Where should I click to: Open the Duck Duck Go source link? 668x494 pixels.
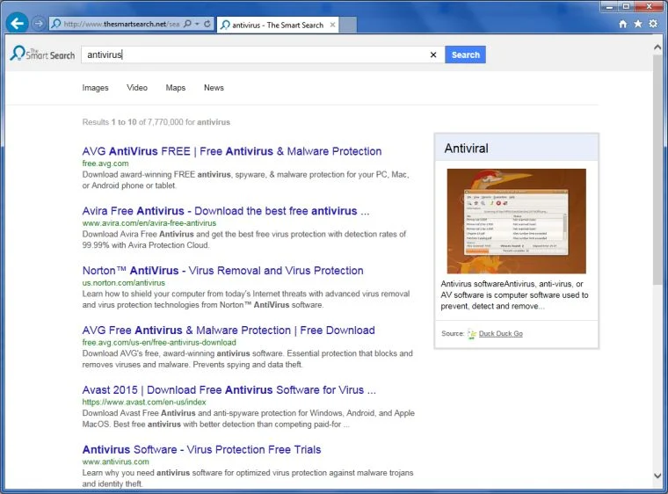coord(501,333)
